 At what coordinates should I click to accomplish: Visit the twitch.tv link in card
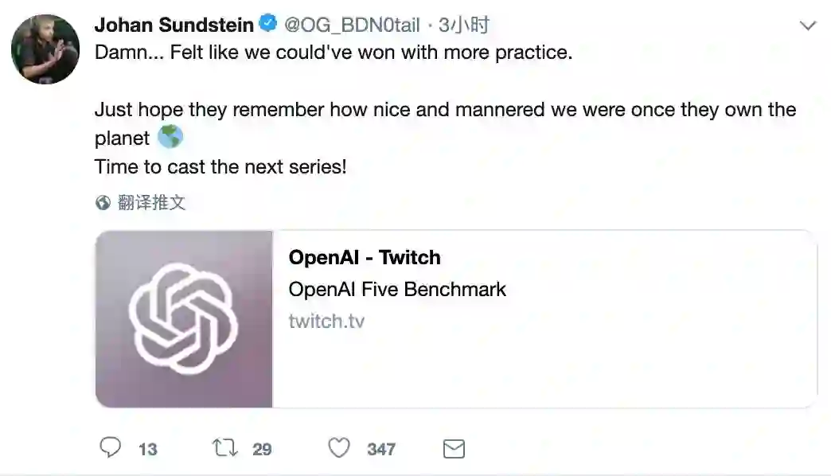pyautogui.click(x=326, y=321)
